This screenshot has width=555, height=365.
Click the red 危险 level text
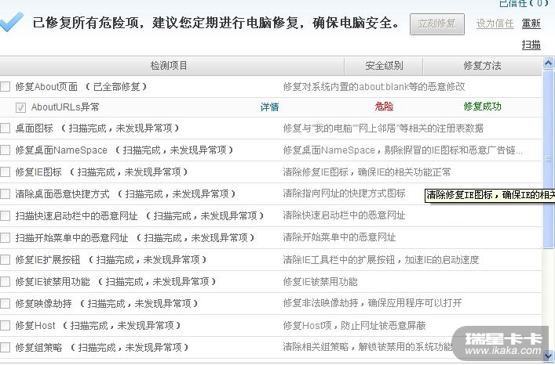tap(384, 107)
